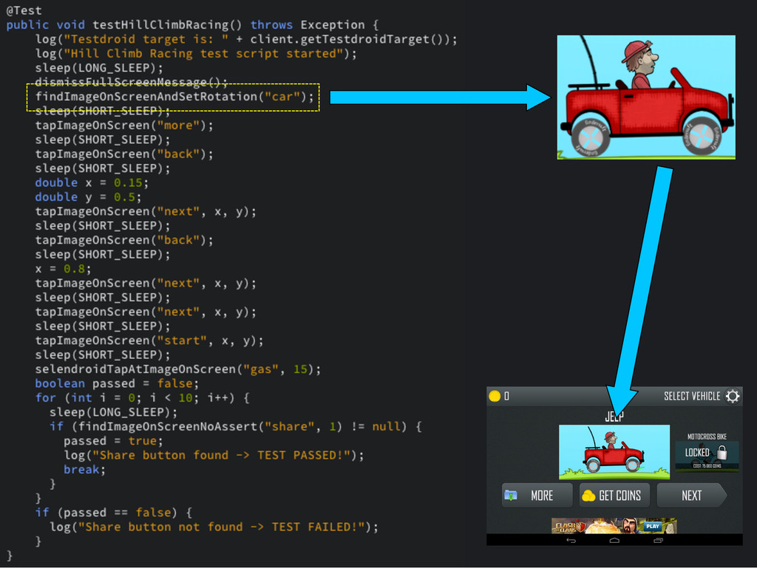Tap the Android back navigation icon
757x568 pixels.
pyautogui.click(x=571, y=541)
